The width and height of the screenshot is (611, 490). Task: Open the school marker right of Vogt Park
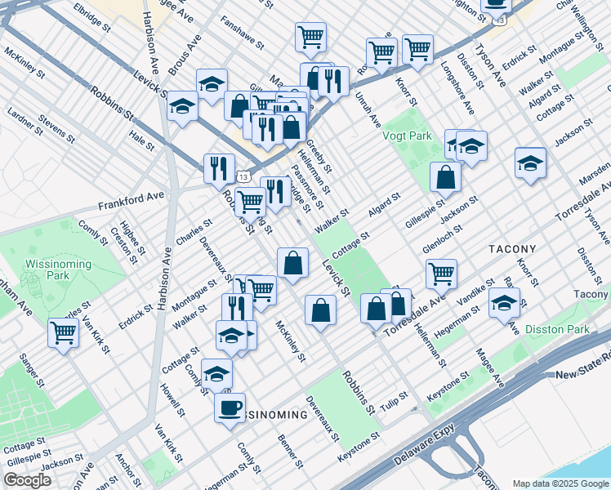[471, 147]
